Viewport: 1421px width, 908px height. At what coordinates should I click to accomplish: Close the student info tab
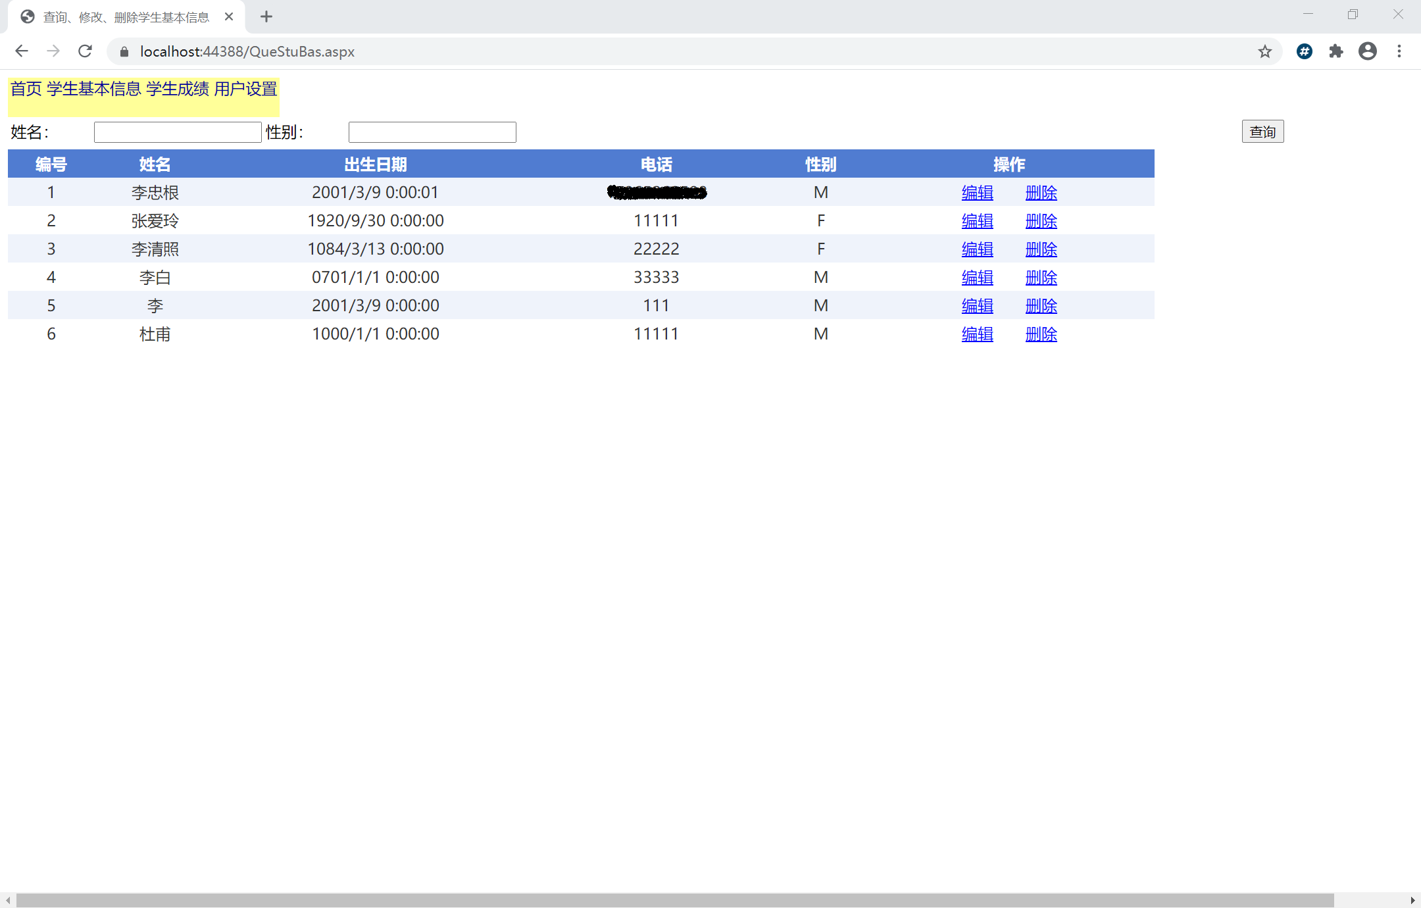point(229,17)
